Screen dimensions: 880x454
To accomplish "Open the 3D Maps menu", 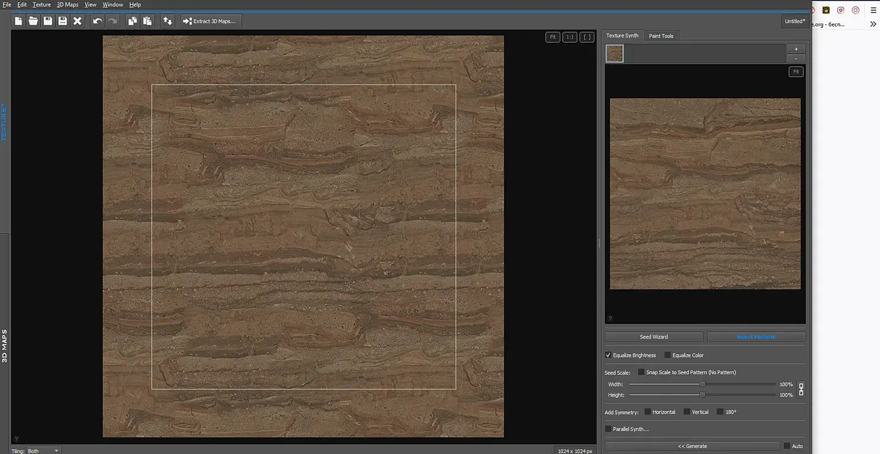I will 67,5.
